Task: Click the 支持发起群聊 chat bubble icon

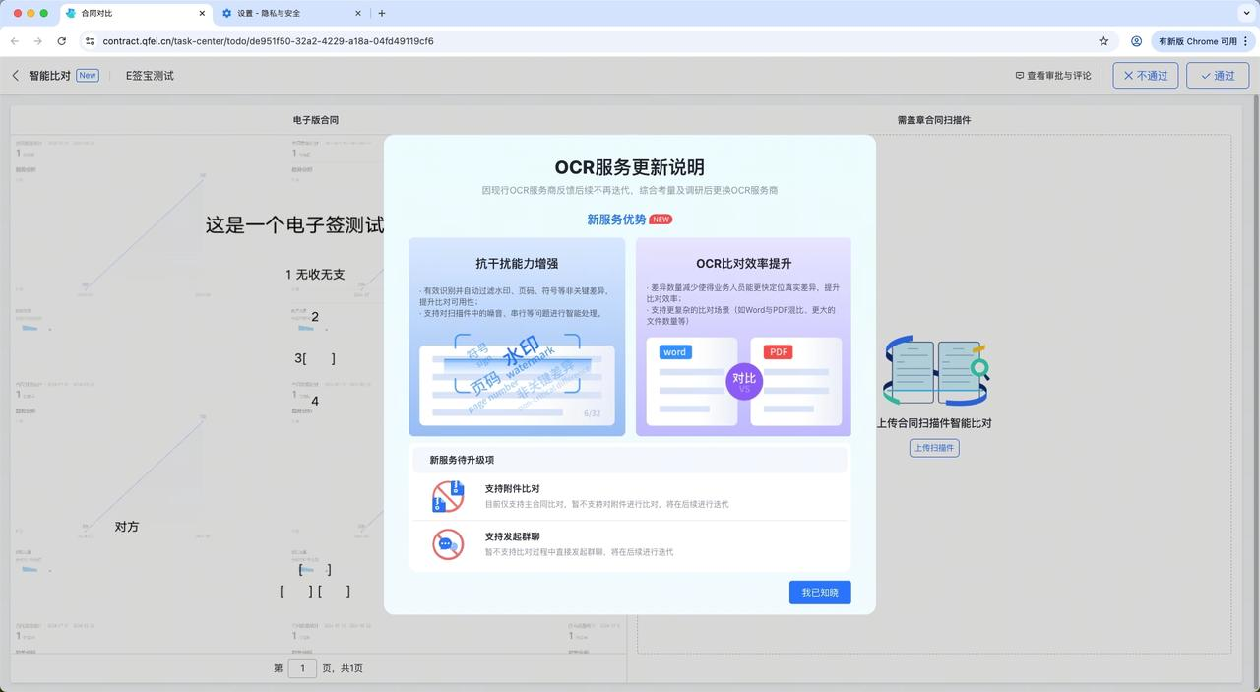Action: [x=446, y=543]
